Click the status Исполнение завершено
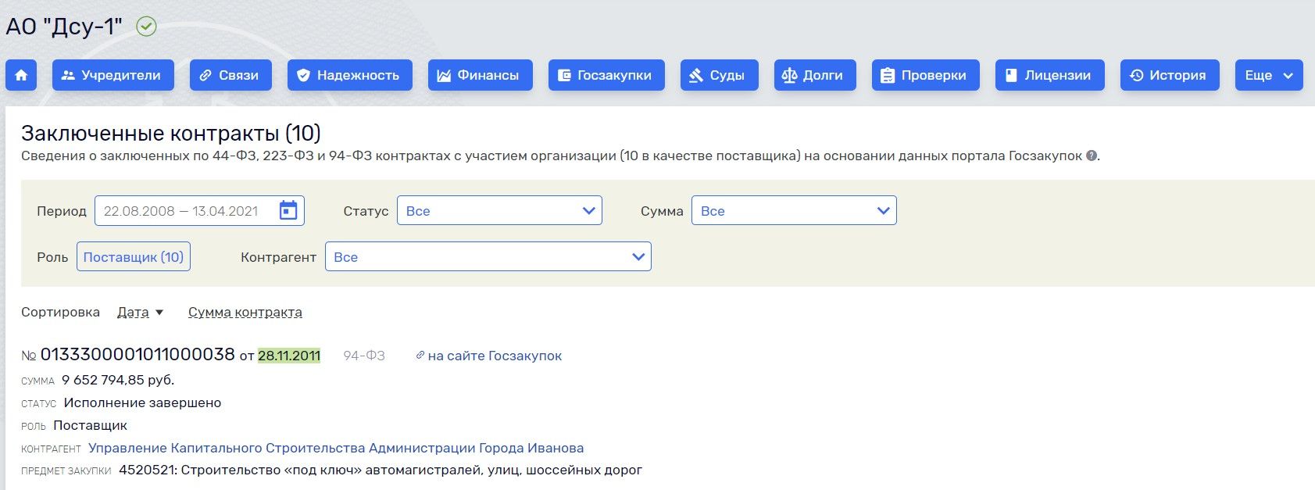1315x490 pixels. [x=142, y=402]
